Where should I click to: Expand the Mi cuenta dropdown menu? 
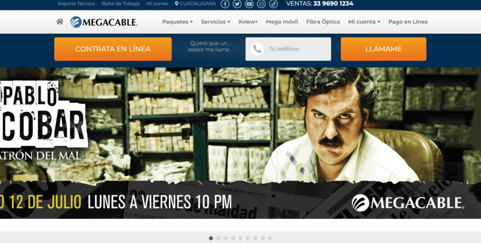coord(364,21)
